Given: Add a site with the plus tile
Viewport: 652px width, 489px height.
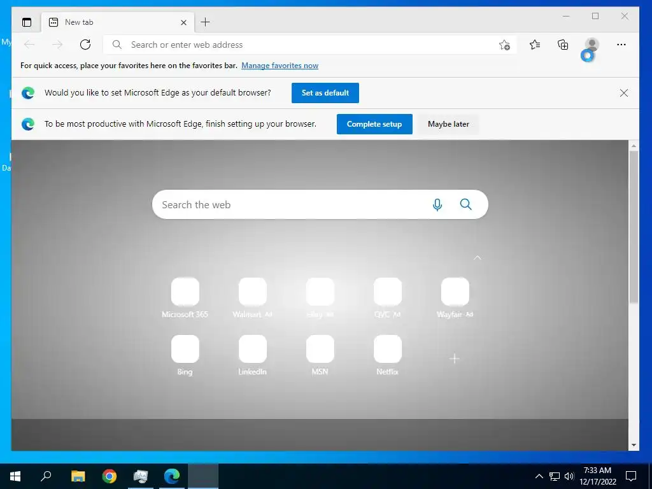Looking at the screenshot, I should click(x=455, y=358).
